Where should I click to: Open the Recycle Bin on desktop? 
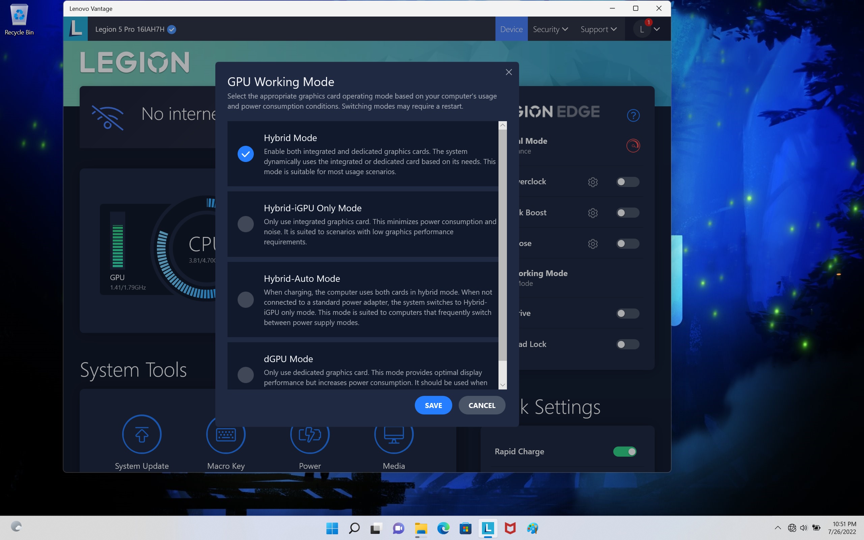19,20
